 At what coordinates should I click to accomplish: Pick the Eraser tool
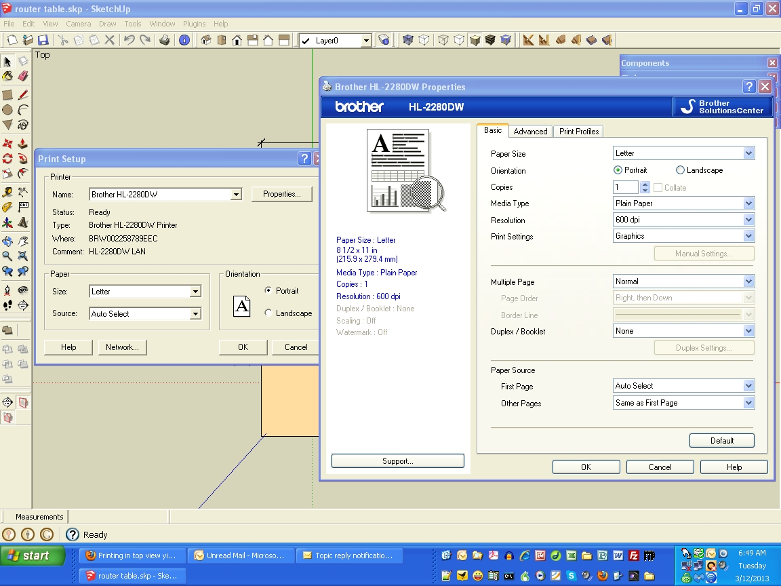pos(22,77)
